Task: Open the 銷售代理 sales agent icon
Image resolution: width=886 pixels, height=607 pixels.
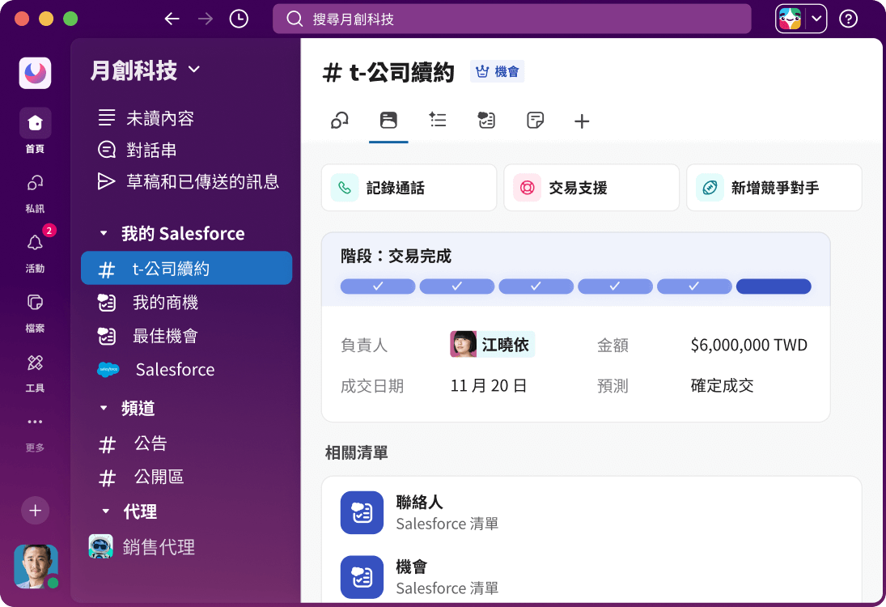Action: coord(100,546)
